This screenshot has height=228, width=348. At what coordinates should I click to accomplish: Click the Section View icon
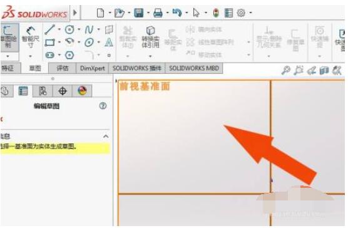coord(324,71)
